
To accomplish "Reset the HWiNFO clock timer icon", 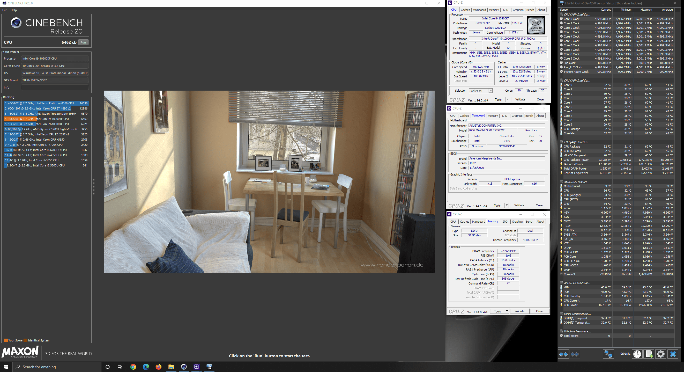I will point(637,354).
